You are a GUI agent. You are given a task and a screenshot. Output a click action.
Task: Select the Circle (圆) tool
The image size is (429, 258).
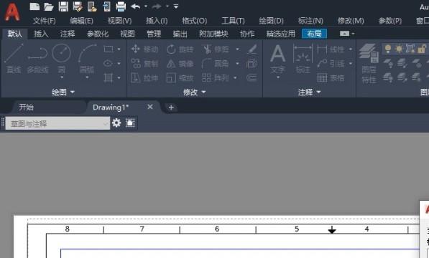coord(62,58)
